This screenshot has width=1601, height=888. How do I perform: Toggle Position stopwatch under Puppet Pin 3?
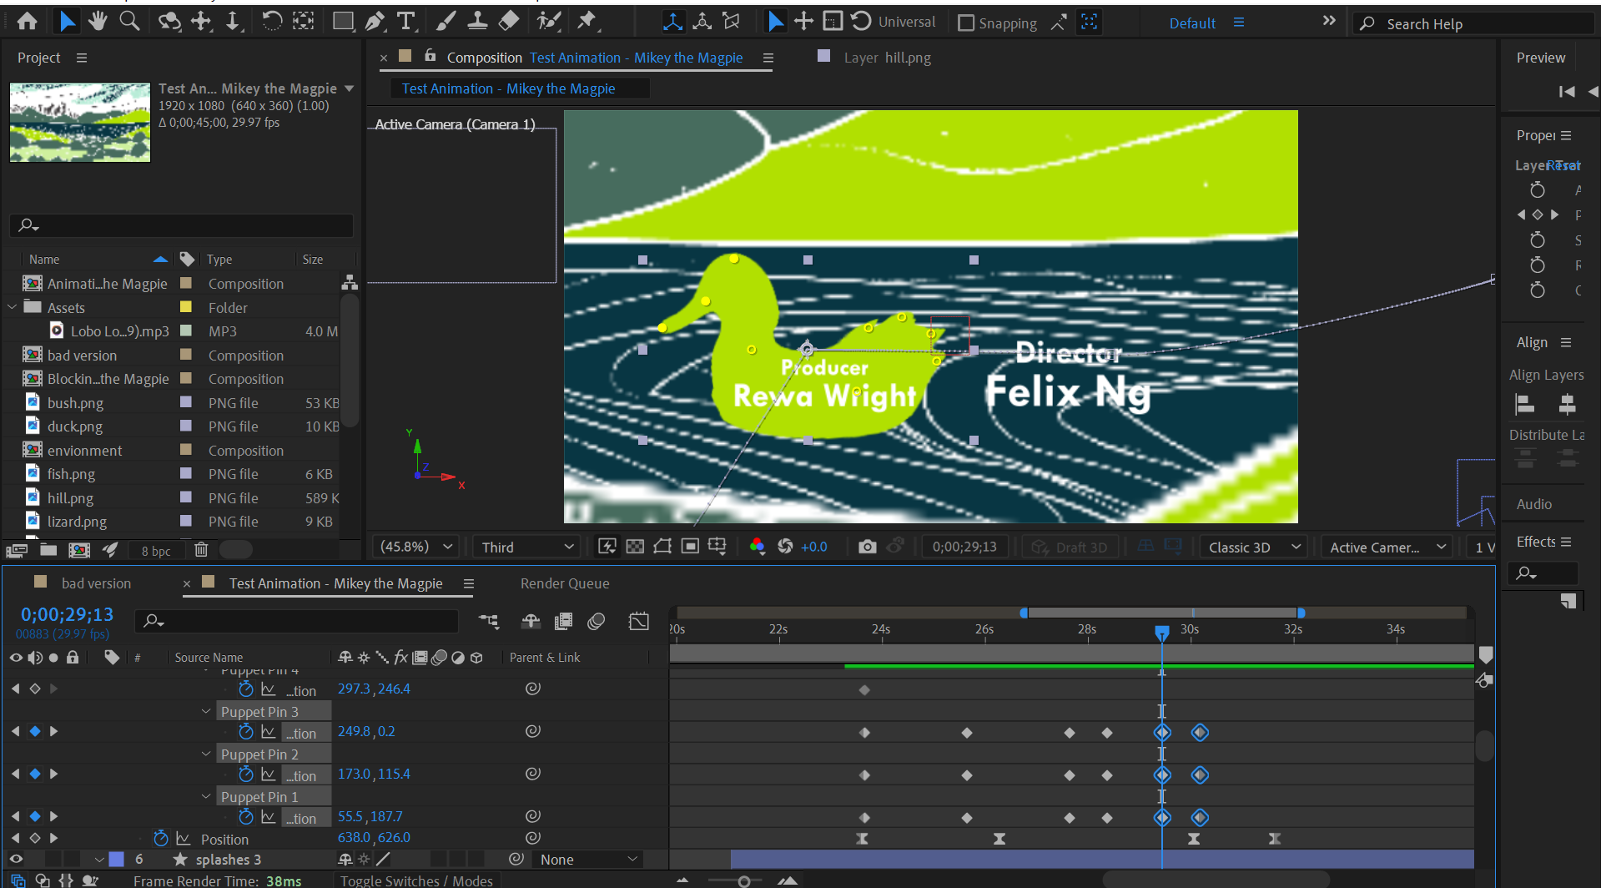click(x=246, y=732)
